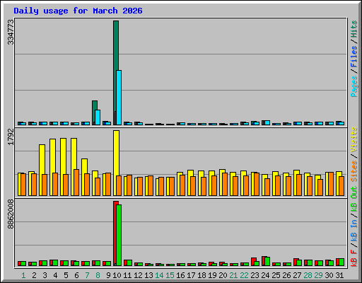
Task: Click the 8862008 kB axis value
Action: tap(11, 214)
